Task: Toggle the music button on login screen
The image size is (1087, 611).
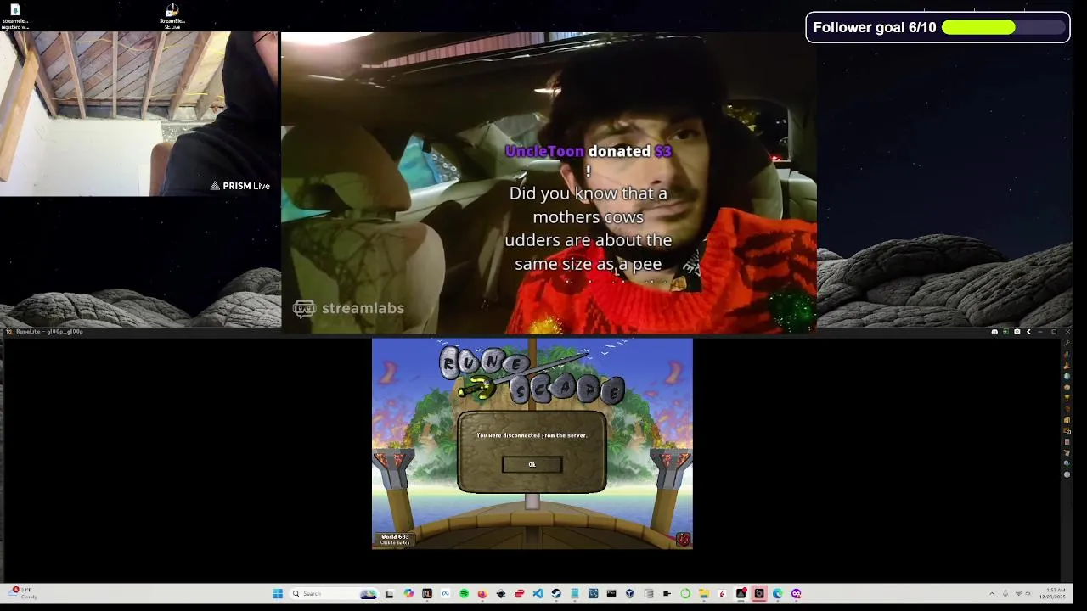Action: point(683,539)
